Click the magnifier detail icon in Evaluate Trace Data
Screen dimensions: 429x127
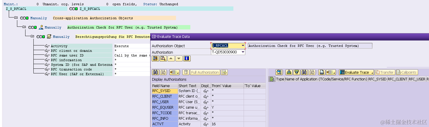pos(163,59)
